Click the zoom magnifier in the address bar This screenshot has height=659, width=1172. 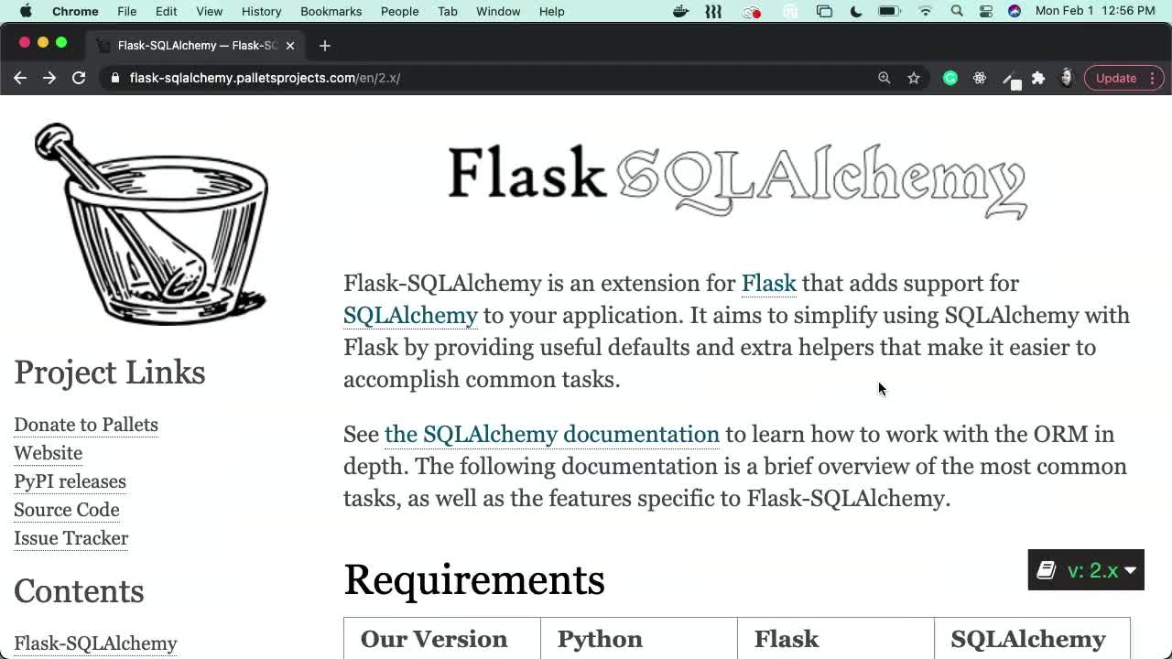pyautogui.click(x=884, y=78)
